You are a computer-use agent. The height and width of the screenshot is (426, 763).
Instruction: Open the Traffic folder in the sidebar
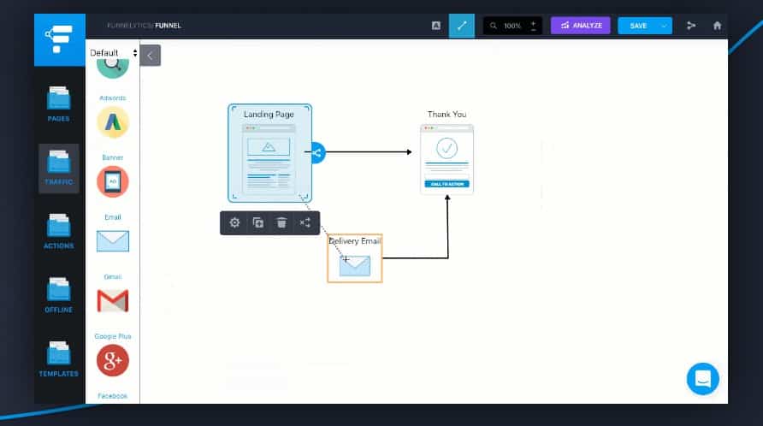59,168
